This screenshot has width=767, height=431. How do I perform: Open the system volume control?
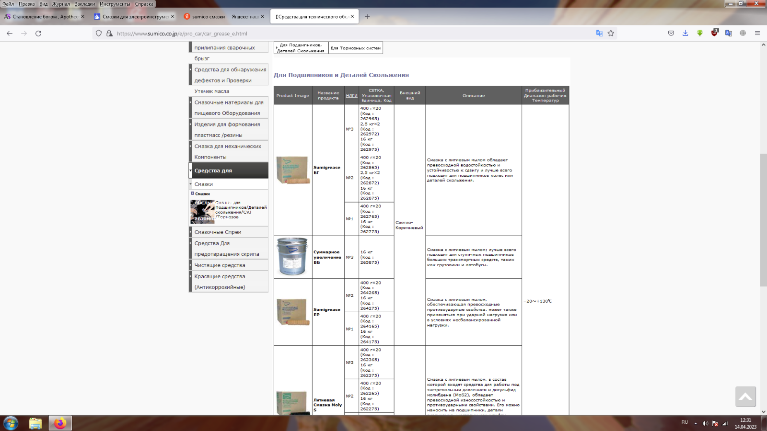point(705,423)
